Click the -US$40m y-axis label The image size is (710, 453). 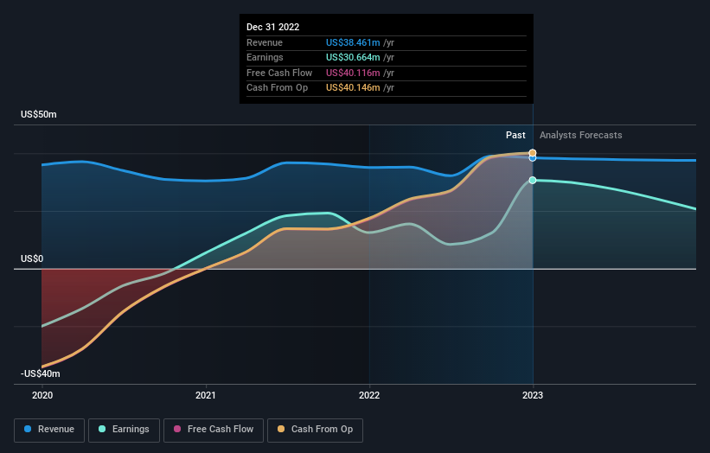(41, 373)
